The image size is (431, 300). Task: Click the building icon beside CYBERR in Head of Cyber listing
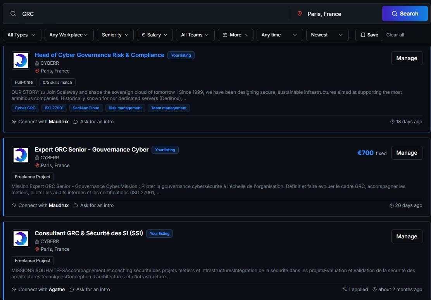pos(37,63)
